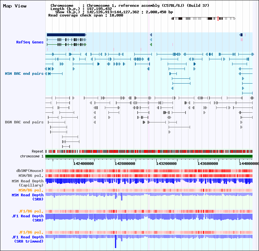The width and height of the screenshot is (259, 251).
Task: Click the JF1 Read Depth (SRA) label
Action: pos(28,218)
